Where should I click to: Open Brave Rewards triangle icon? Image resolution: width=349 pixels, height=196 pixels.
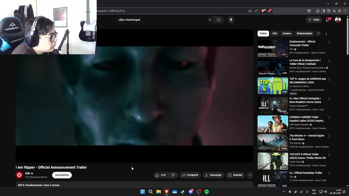tap(269, 11)
